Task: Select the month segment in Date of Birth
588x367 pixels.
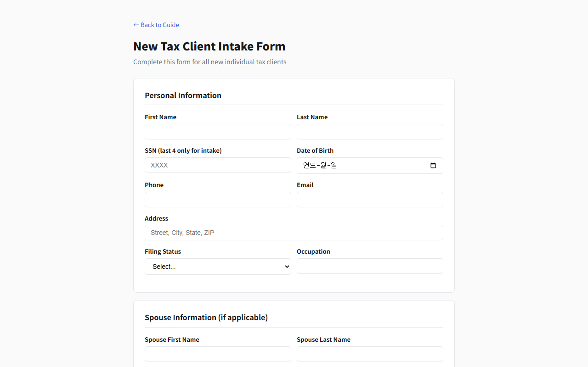Action: 323,166
